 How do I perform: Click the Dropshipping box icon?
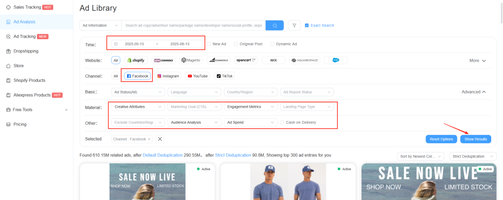tap(8, 51)
